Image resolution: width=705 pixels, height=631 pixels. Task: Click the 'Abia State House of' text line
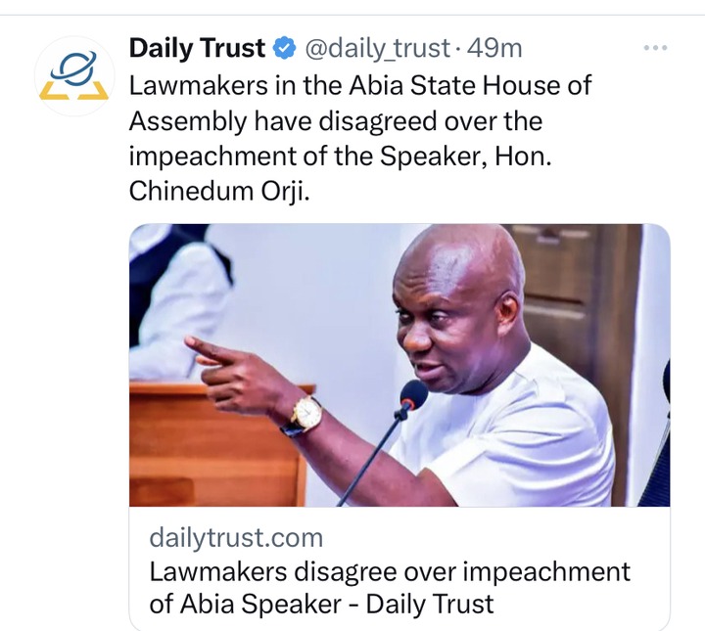pyautogui.click(x=470, y=85)
